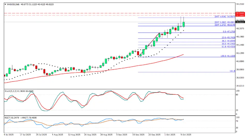This screenshot has height=140, width=248.
Task: Select the 61.8 Fibonacci level at 43.4326
Action: [x=228, y=46]
